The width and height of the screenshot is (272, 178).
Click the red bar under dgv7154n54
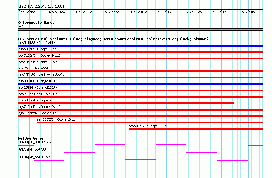[x=141, y=110]
